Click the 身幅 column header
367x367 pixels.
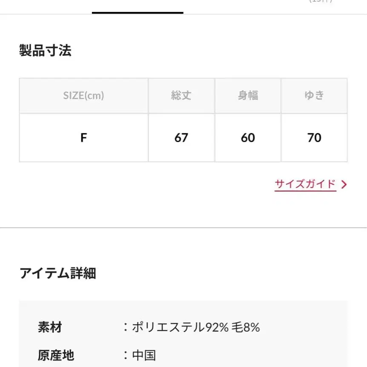pos(248,95)
